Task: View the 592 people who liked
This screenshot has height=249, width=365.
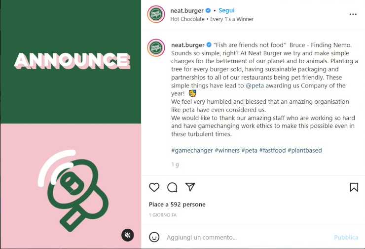Action: point(177,205)
